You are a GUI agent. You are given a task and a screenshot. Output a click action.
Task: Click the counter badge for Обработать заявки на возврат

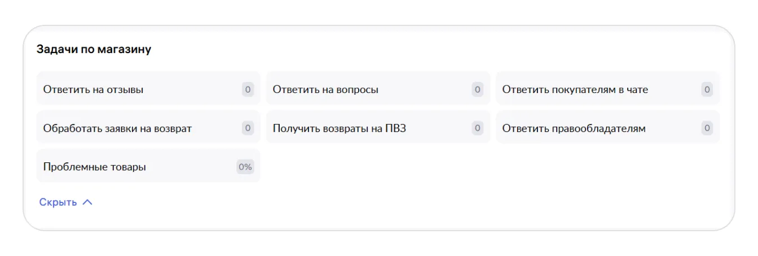click(248, 128)
